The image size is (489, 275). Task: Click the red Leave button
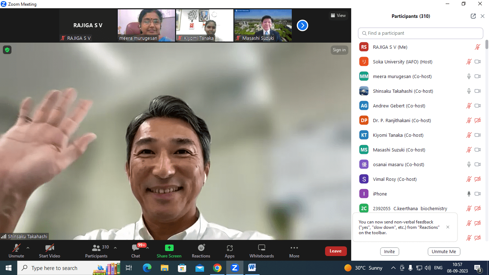335,251
